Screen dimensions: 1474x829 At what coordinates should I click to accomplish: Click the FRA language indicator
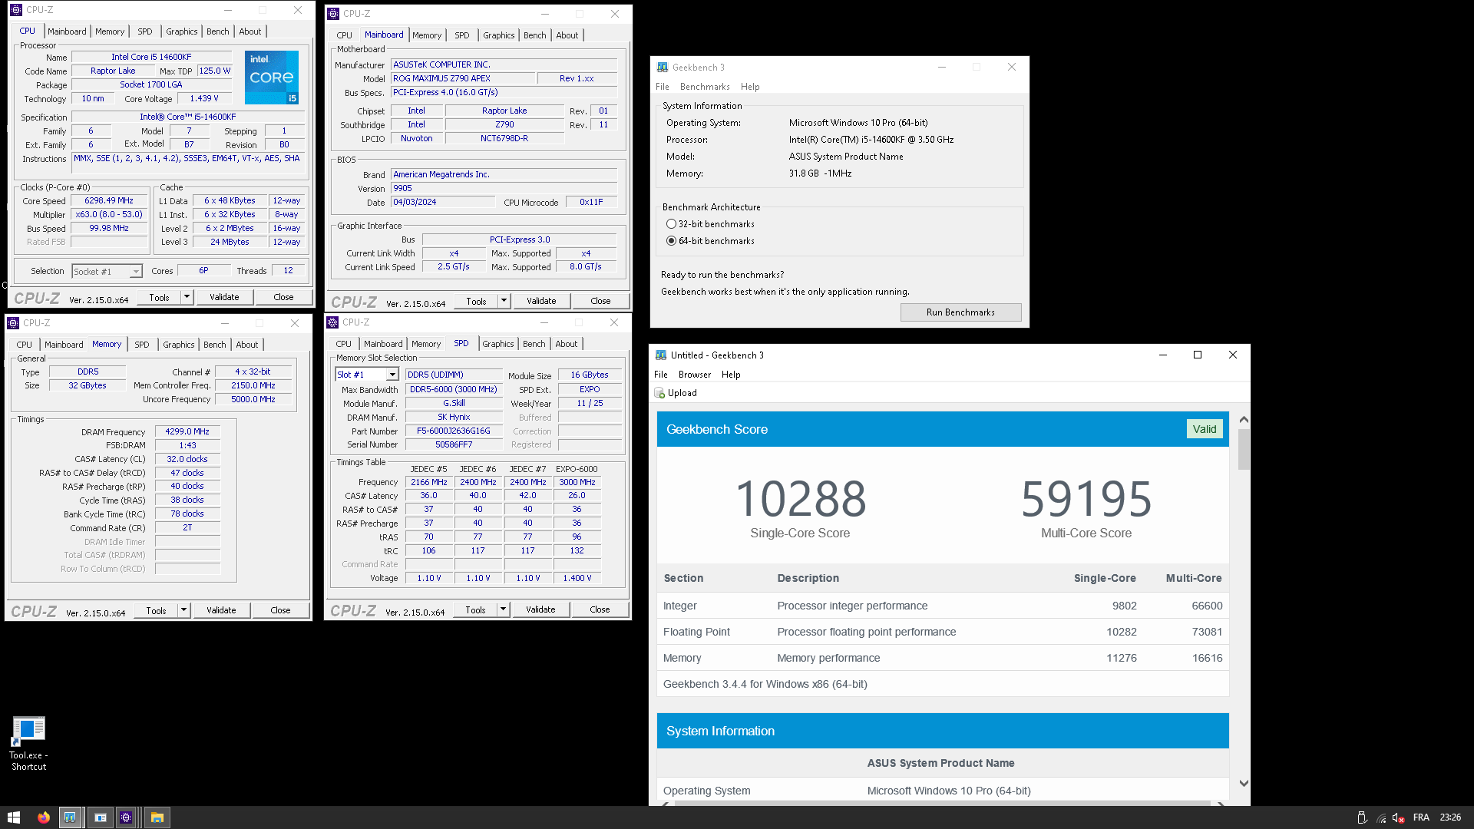pyautogui.click(x=1421, y=817)
